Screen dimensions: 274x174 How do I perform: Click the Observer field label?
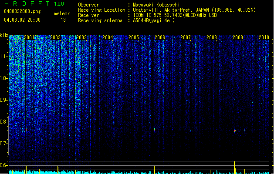tap(88, 5)
